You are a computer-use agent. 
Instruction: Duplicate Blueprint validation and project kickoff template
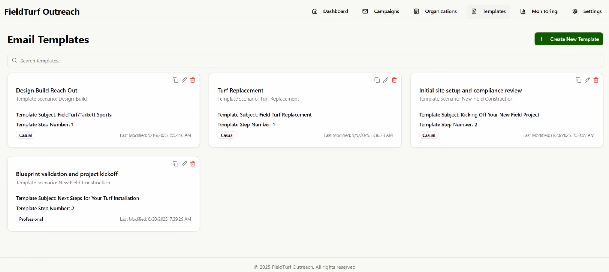pos(175,164)
